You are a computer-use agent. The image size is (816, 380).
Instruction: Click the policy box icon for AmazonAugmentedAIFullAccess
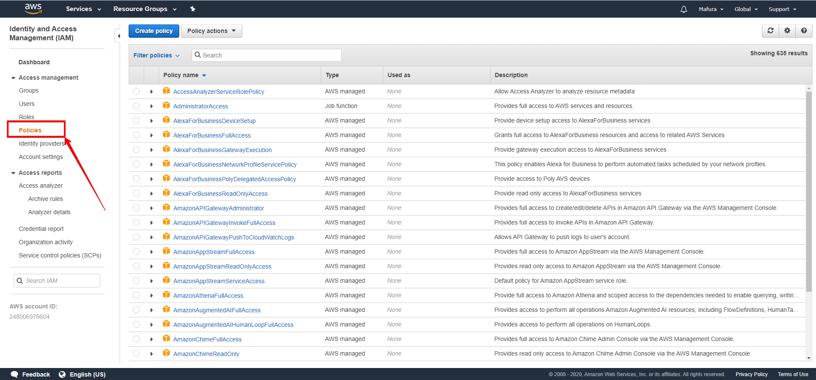pos(166,309)
